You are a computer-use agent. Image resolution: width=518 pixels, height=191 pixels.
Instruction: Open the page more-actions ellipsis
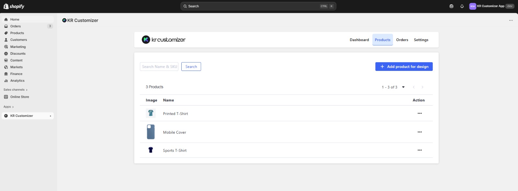point(511,20)
